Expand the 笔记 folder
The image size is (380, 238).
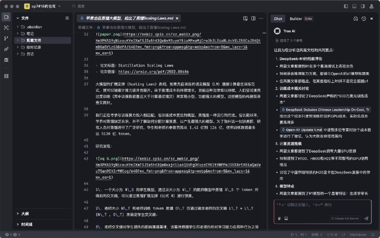[18, 33]
